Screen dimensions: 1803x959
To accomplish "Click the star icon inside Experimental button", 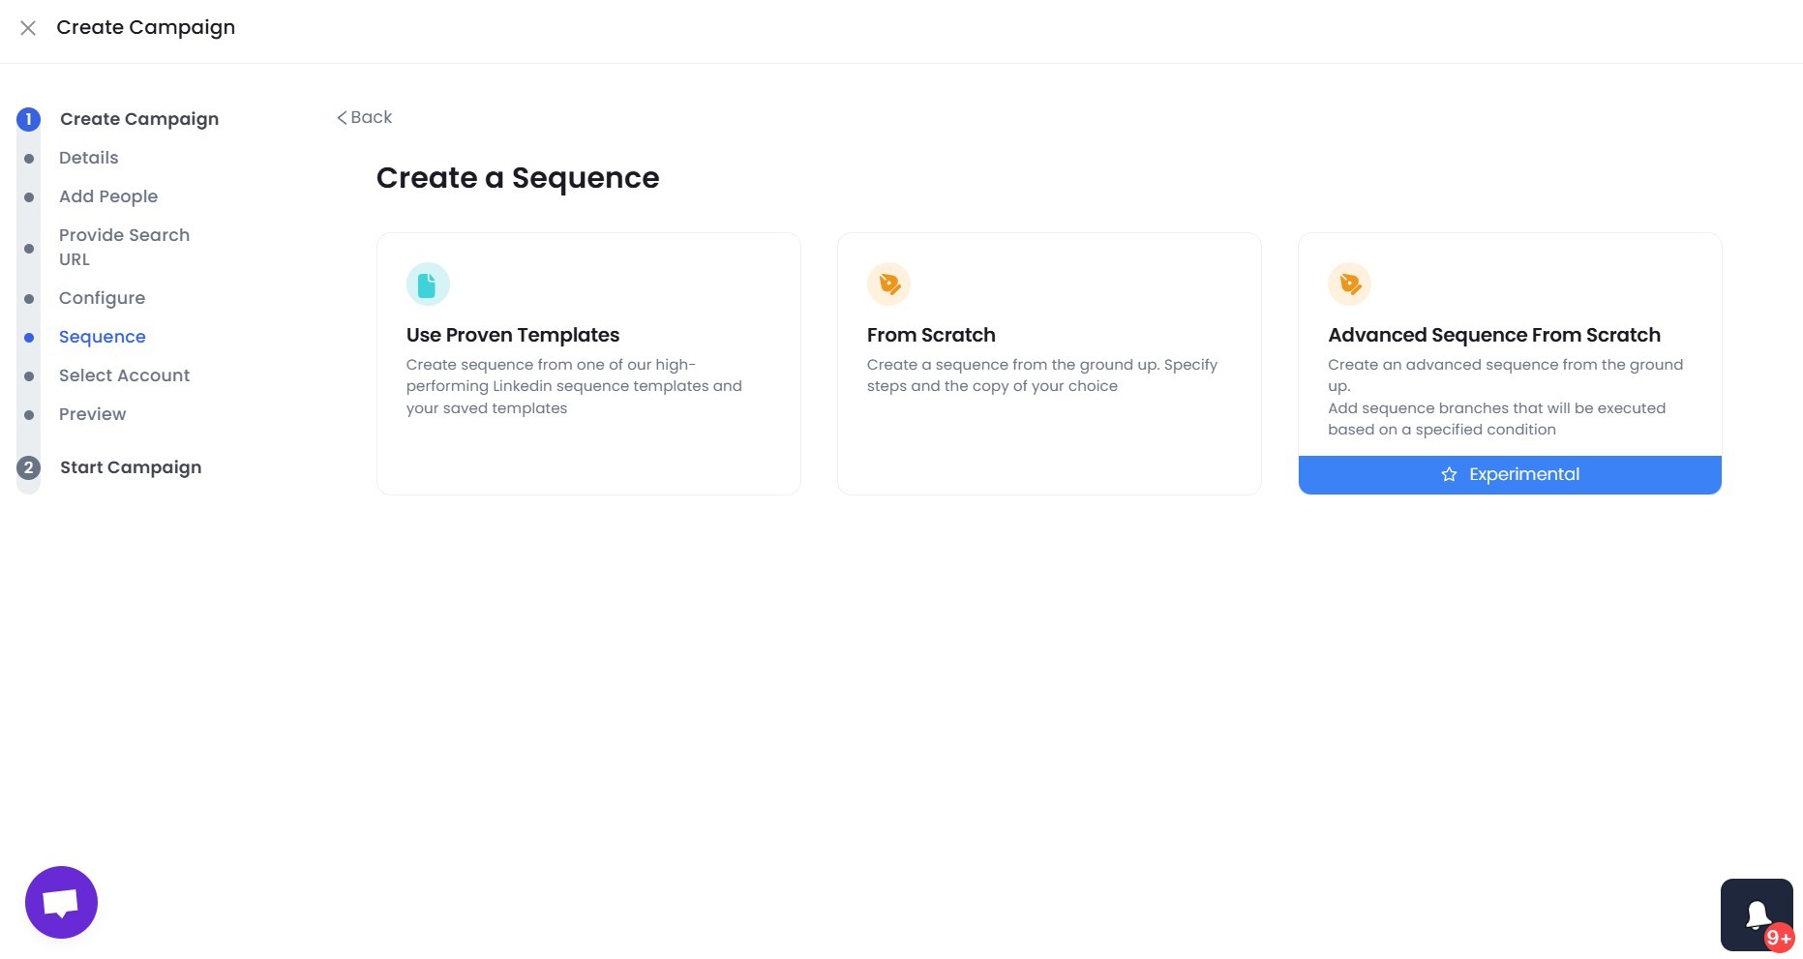I will click(1448, 474).
